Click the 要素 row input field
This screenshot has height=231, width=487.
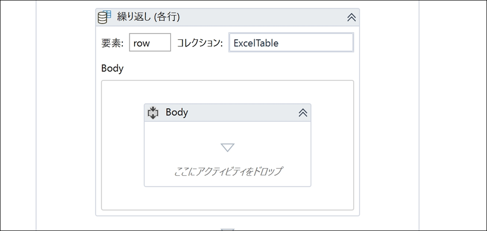click(x=150, y=42)
